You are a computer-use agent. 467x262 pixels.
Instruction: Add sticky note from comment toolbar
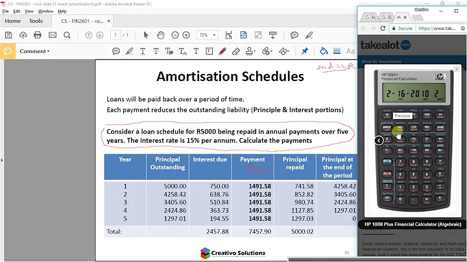[x=116, y=51]
